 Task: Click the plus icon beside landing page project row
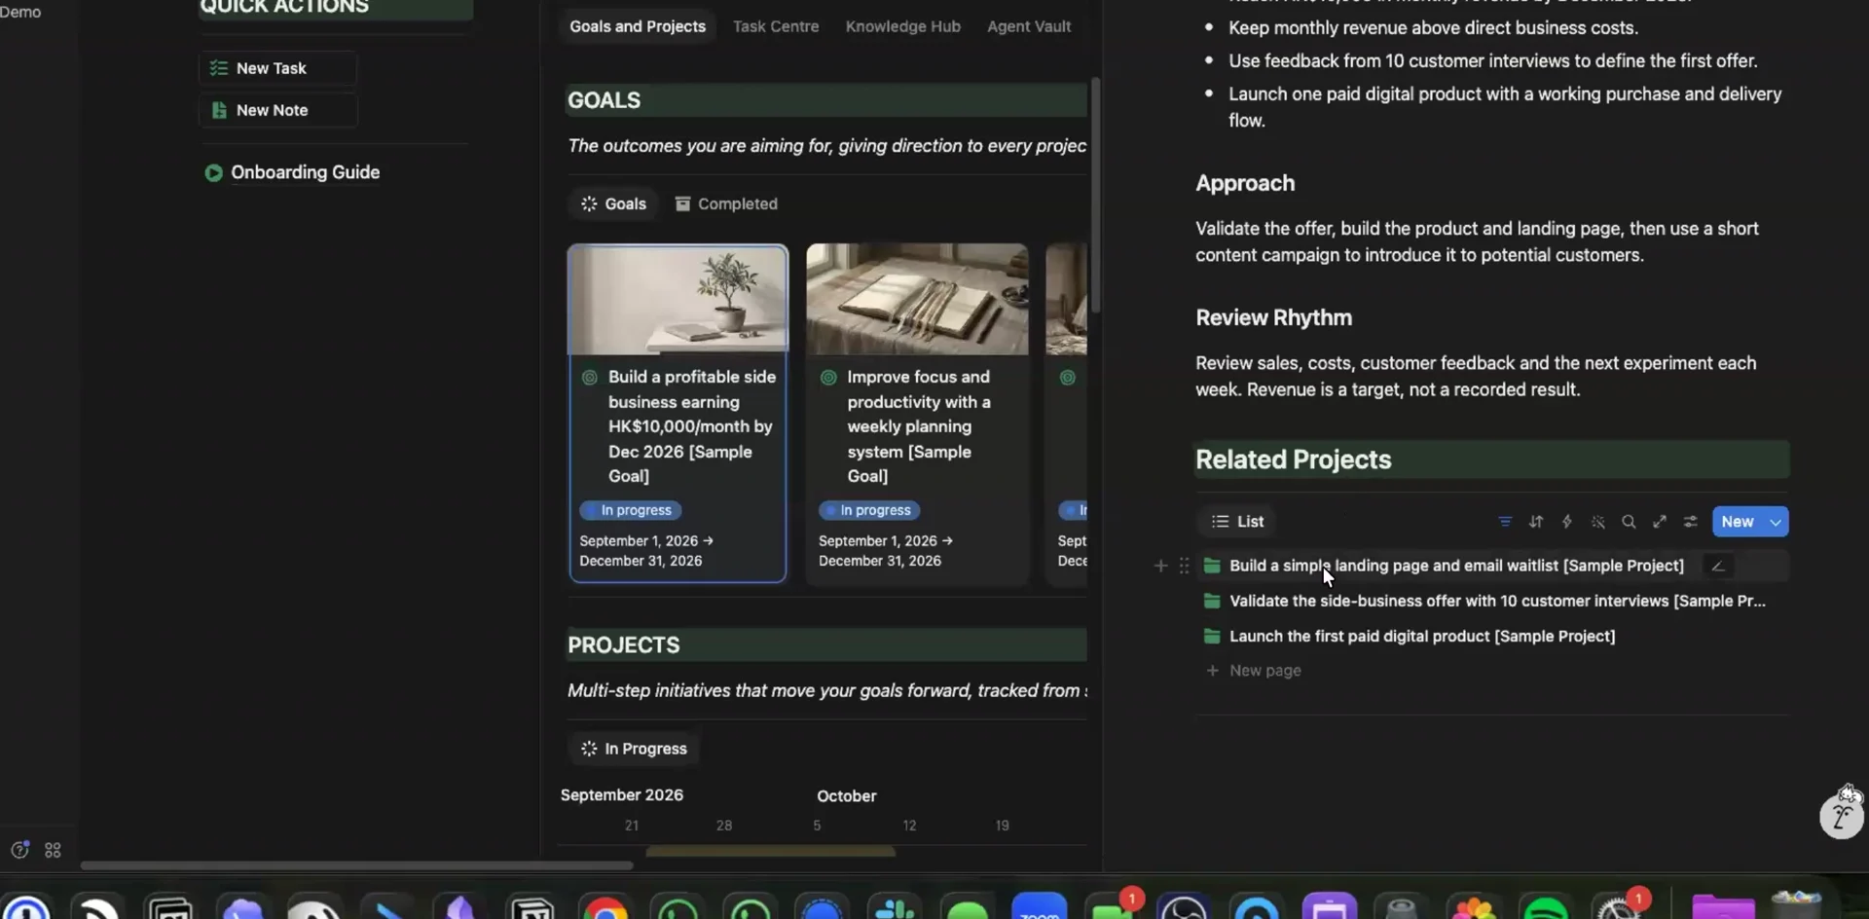click(1160, 566)
